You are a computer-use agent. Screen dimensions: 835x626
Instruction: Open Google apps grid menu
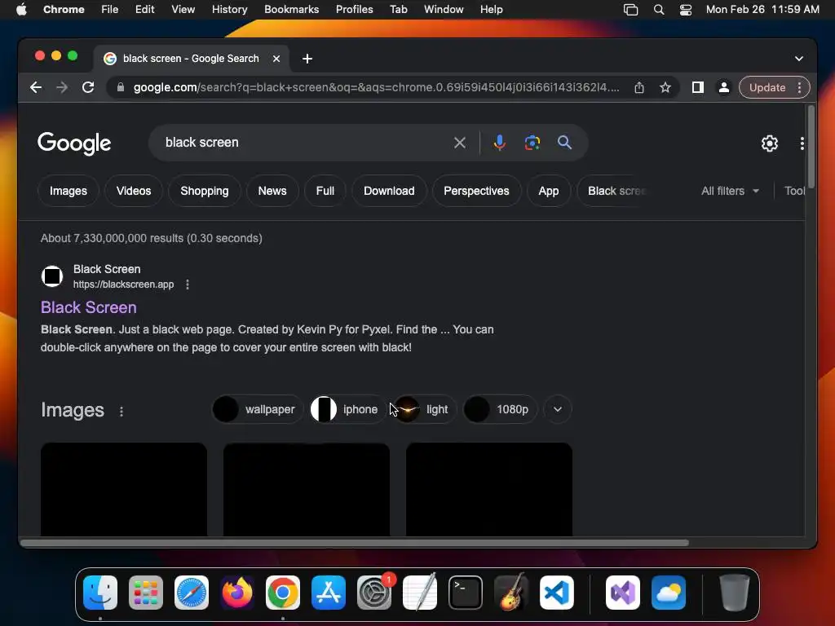click(802, 143)
